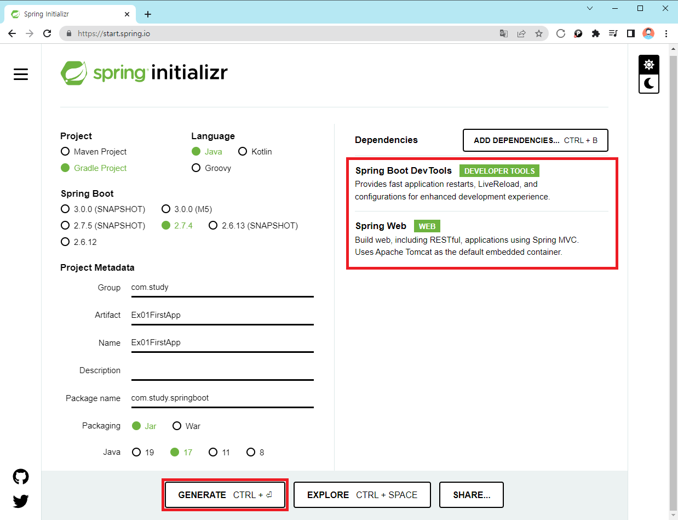Image resolution: width=678 pixels, height=520 pixels.
Task: Select Maven Project radio option
Action: point(94,152)
